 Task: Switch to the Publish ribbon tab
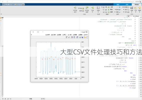pyautogui.click(x=127, y=4)
